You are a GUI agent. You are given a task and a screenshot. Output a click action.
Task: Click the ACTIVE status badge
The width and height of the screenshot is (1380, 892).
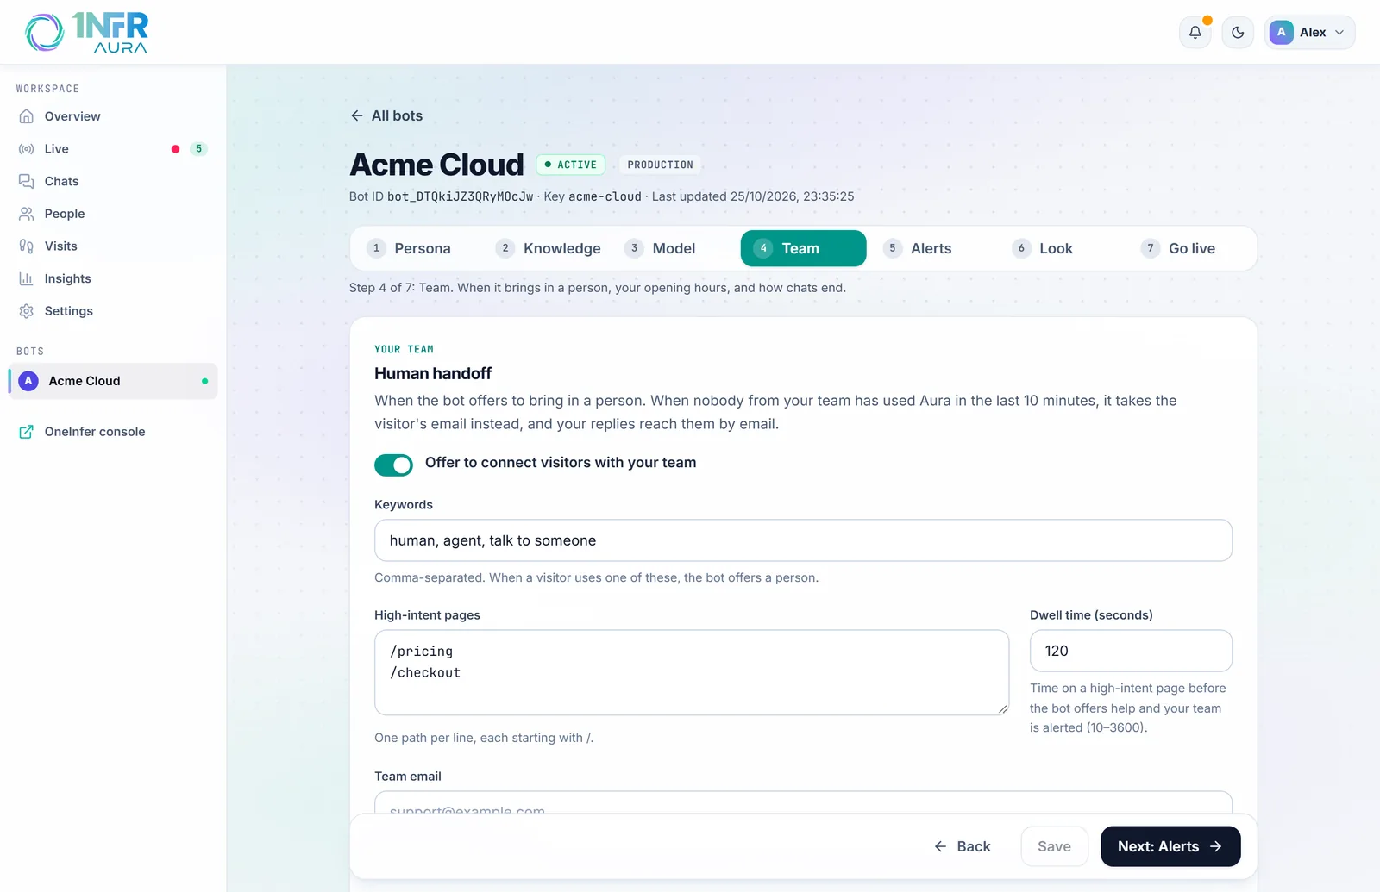(571, 165)
